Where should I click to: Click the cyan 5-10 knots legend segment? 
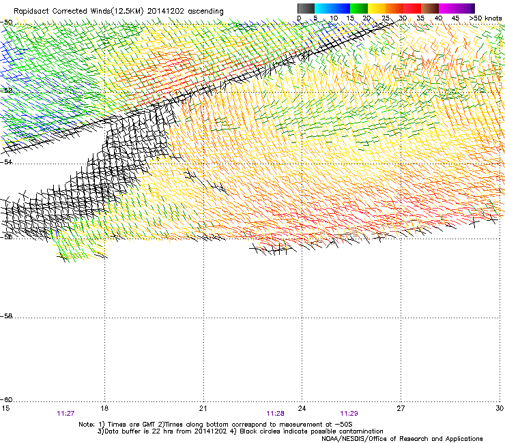point(323,8)
